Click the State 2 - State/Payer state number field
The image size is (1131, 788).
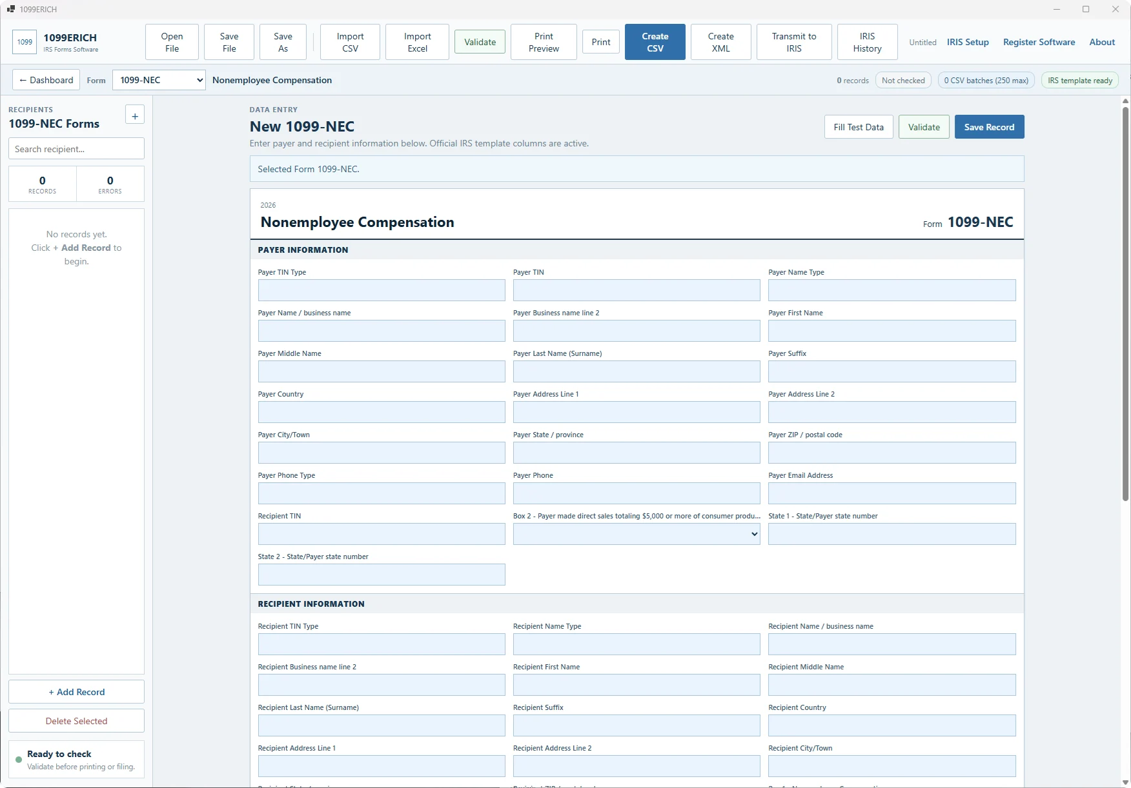pyautogui.click(x=382, y=575)
